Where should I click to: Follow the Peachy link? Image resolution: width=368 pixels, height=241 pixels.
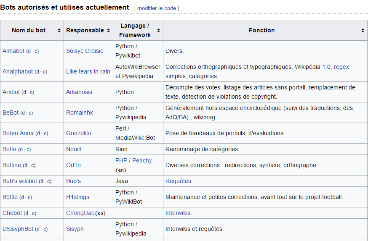[x=142, y=160]
